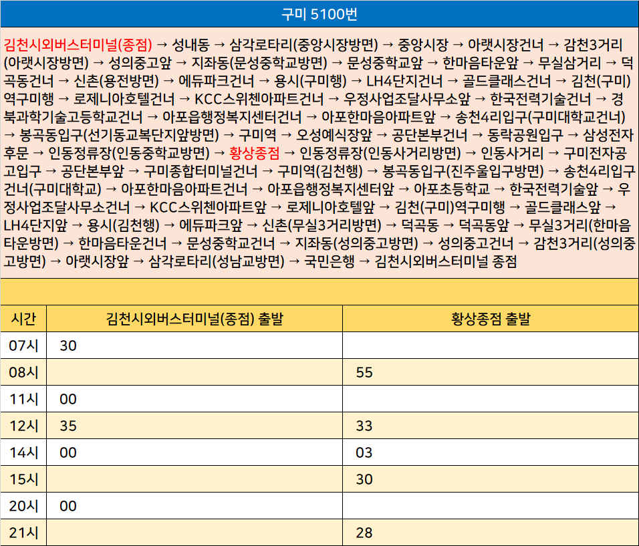Screen dimensions: 639x546
Task: Click the '한마음타운앞' stop name
Action: 481,63
